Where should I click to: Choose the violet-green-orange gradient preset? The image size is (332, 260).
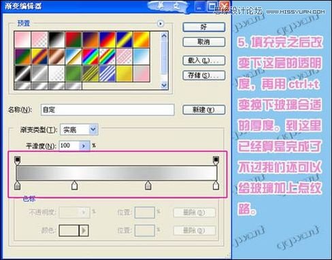coord(22,56)
